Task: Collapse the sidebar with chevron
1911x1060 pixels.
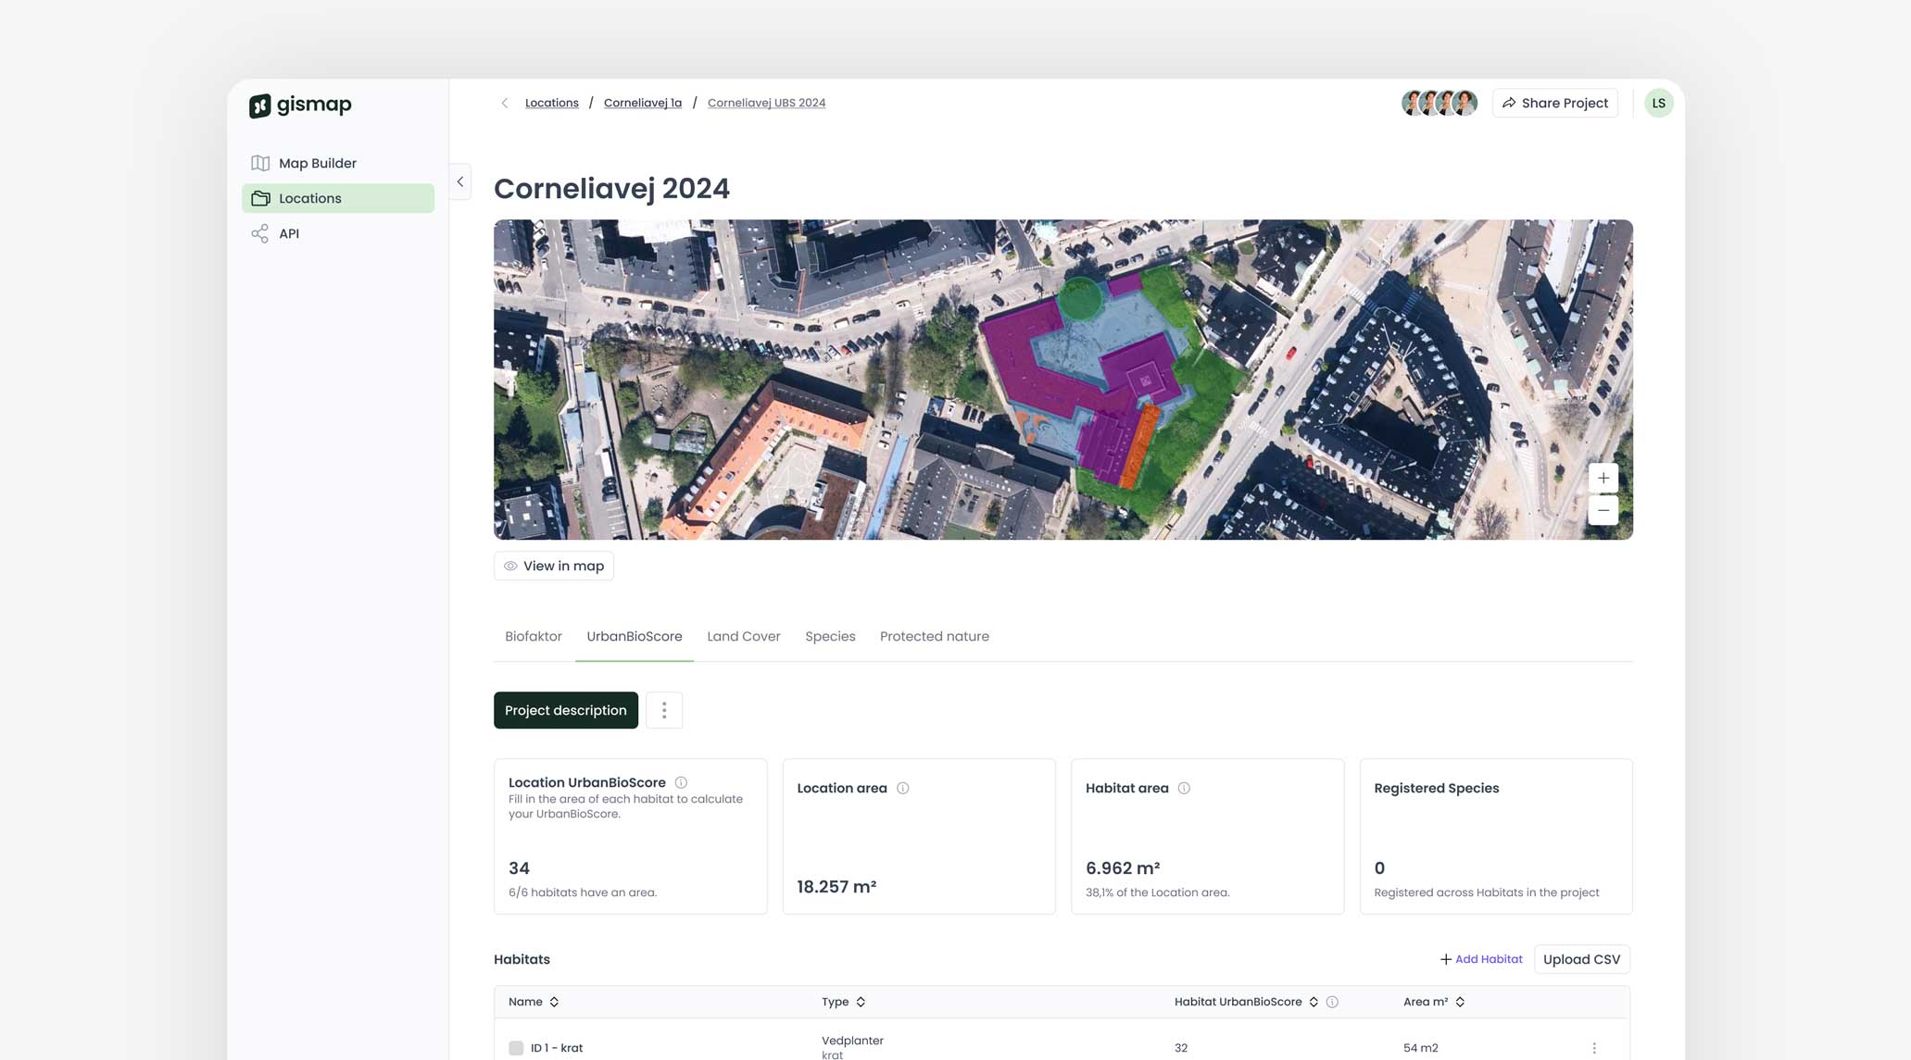Action: [460, 181]
